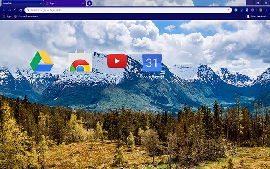
Task: Open the Google Calendar app
Action: tap(152, 61)
